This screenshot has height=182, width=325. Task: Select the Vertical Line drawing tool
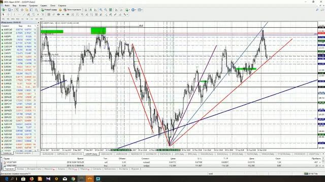pos(14,15)
